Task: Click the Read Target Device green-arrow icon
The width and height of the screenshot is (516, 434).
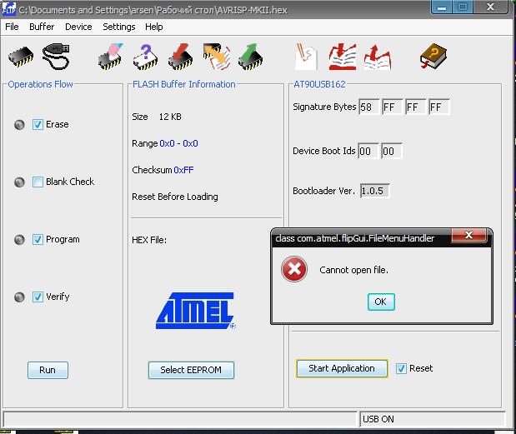Action: (x=250, y=57)
